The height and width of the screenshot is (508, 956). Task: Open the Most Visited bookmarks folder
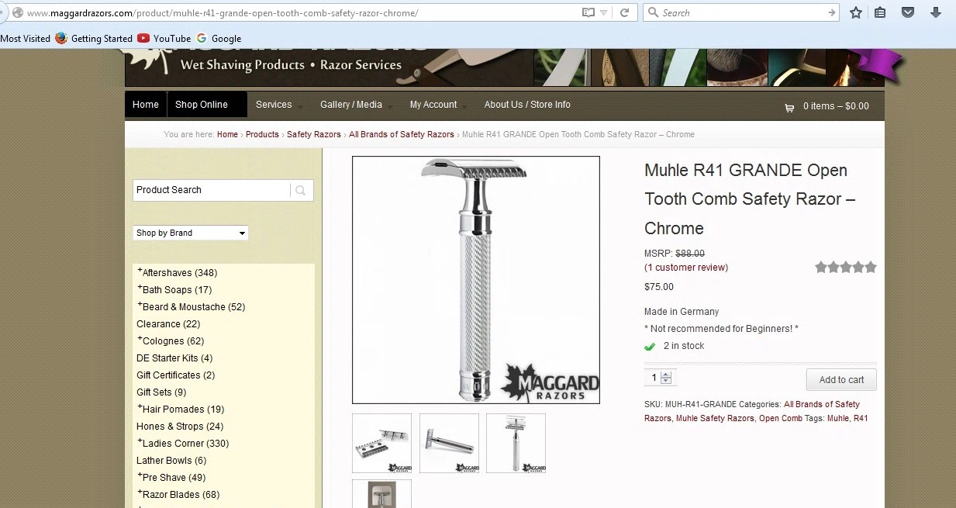click(x=26, y=39)
